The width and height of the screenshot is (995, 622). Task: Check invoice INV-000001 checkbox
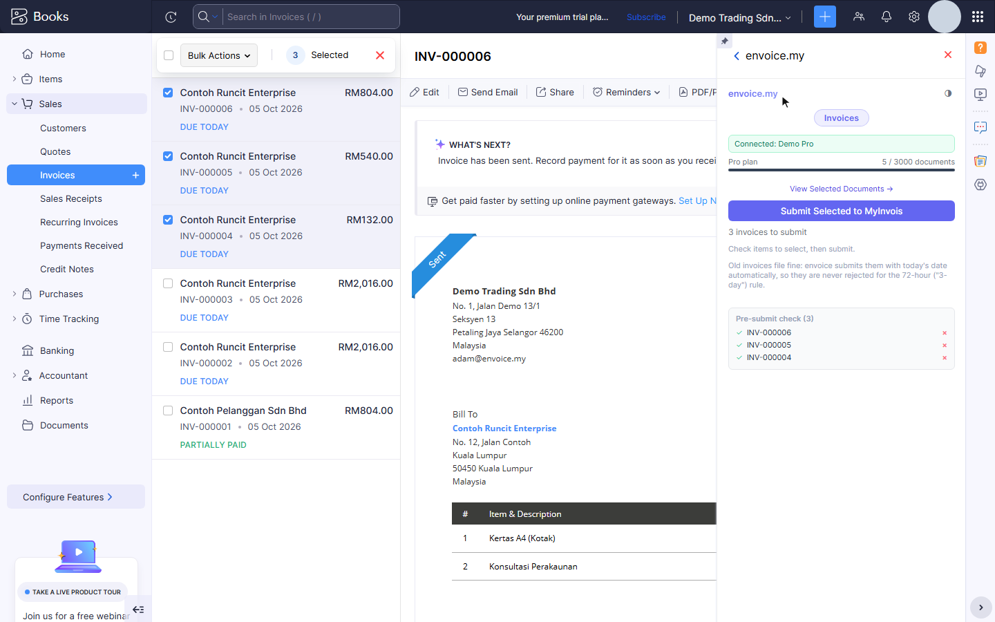point(168,411)
